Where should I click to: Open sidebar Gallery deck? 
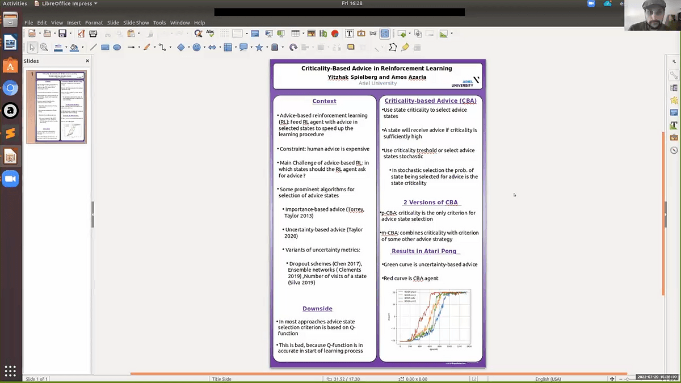(674, 137)
